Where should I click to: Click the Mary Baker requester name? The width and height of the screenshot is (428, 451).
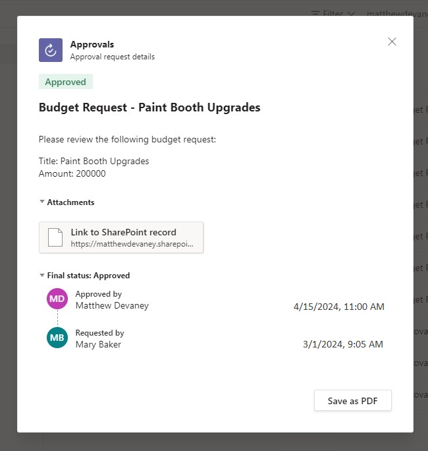pyautogui.click(x=98, y=344)
